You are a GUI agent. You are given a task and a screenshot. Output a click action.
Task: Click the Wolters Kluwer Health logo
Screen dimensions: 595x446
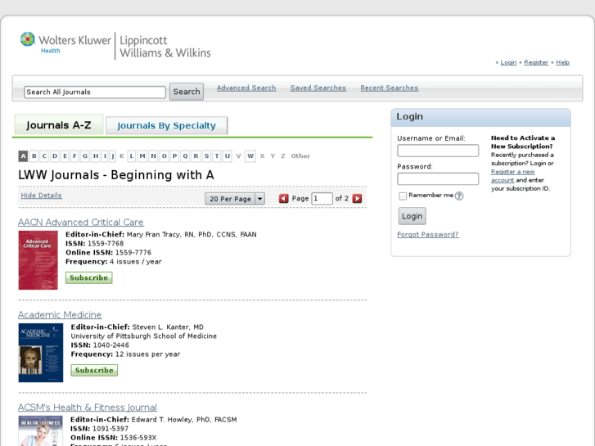coord(65,43)
